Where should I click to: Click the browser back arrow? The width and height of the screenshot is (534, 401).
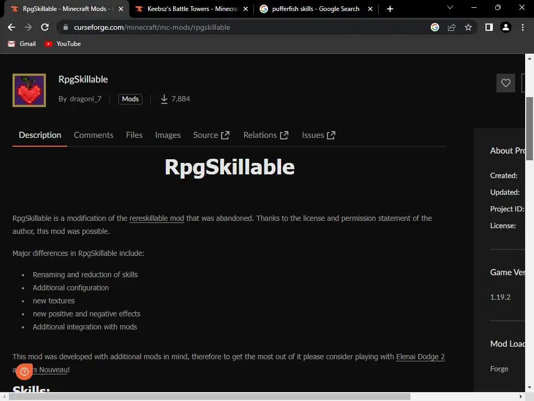(11, 27)
